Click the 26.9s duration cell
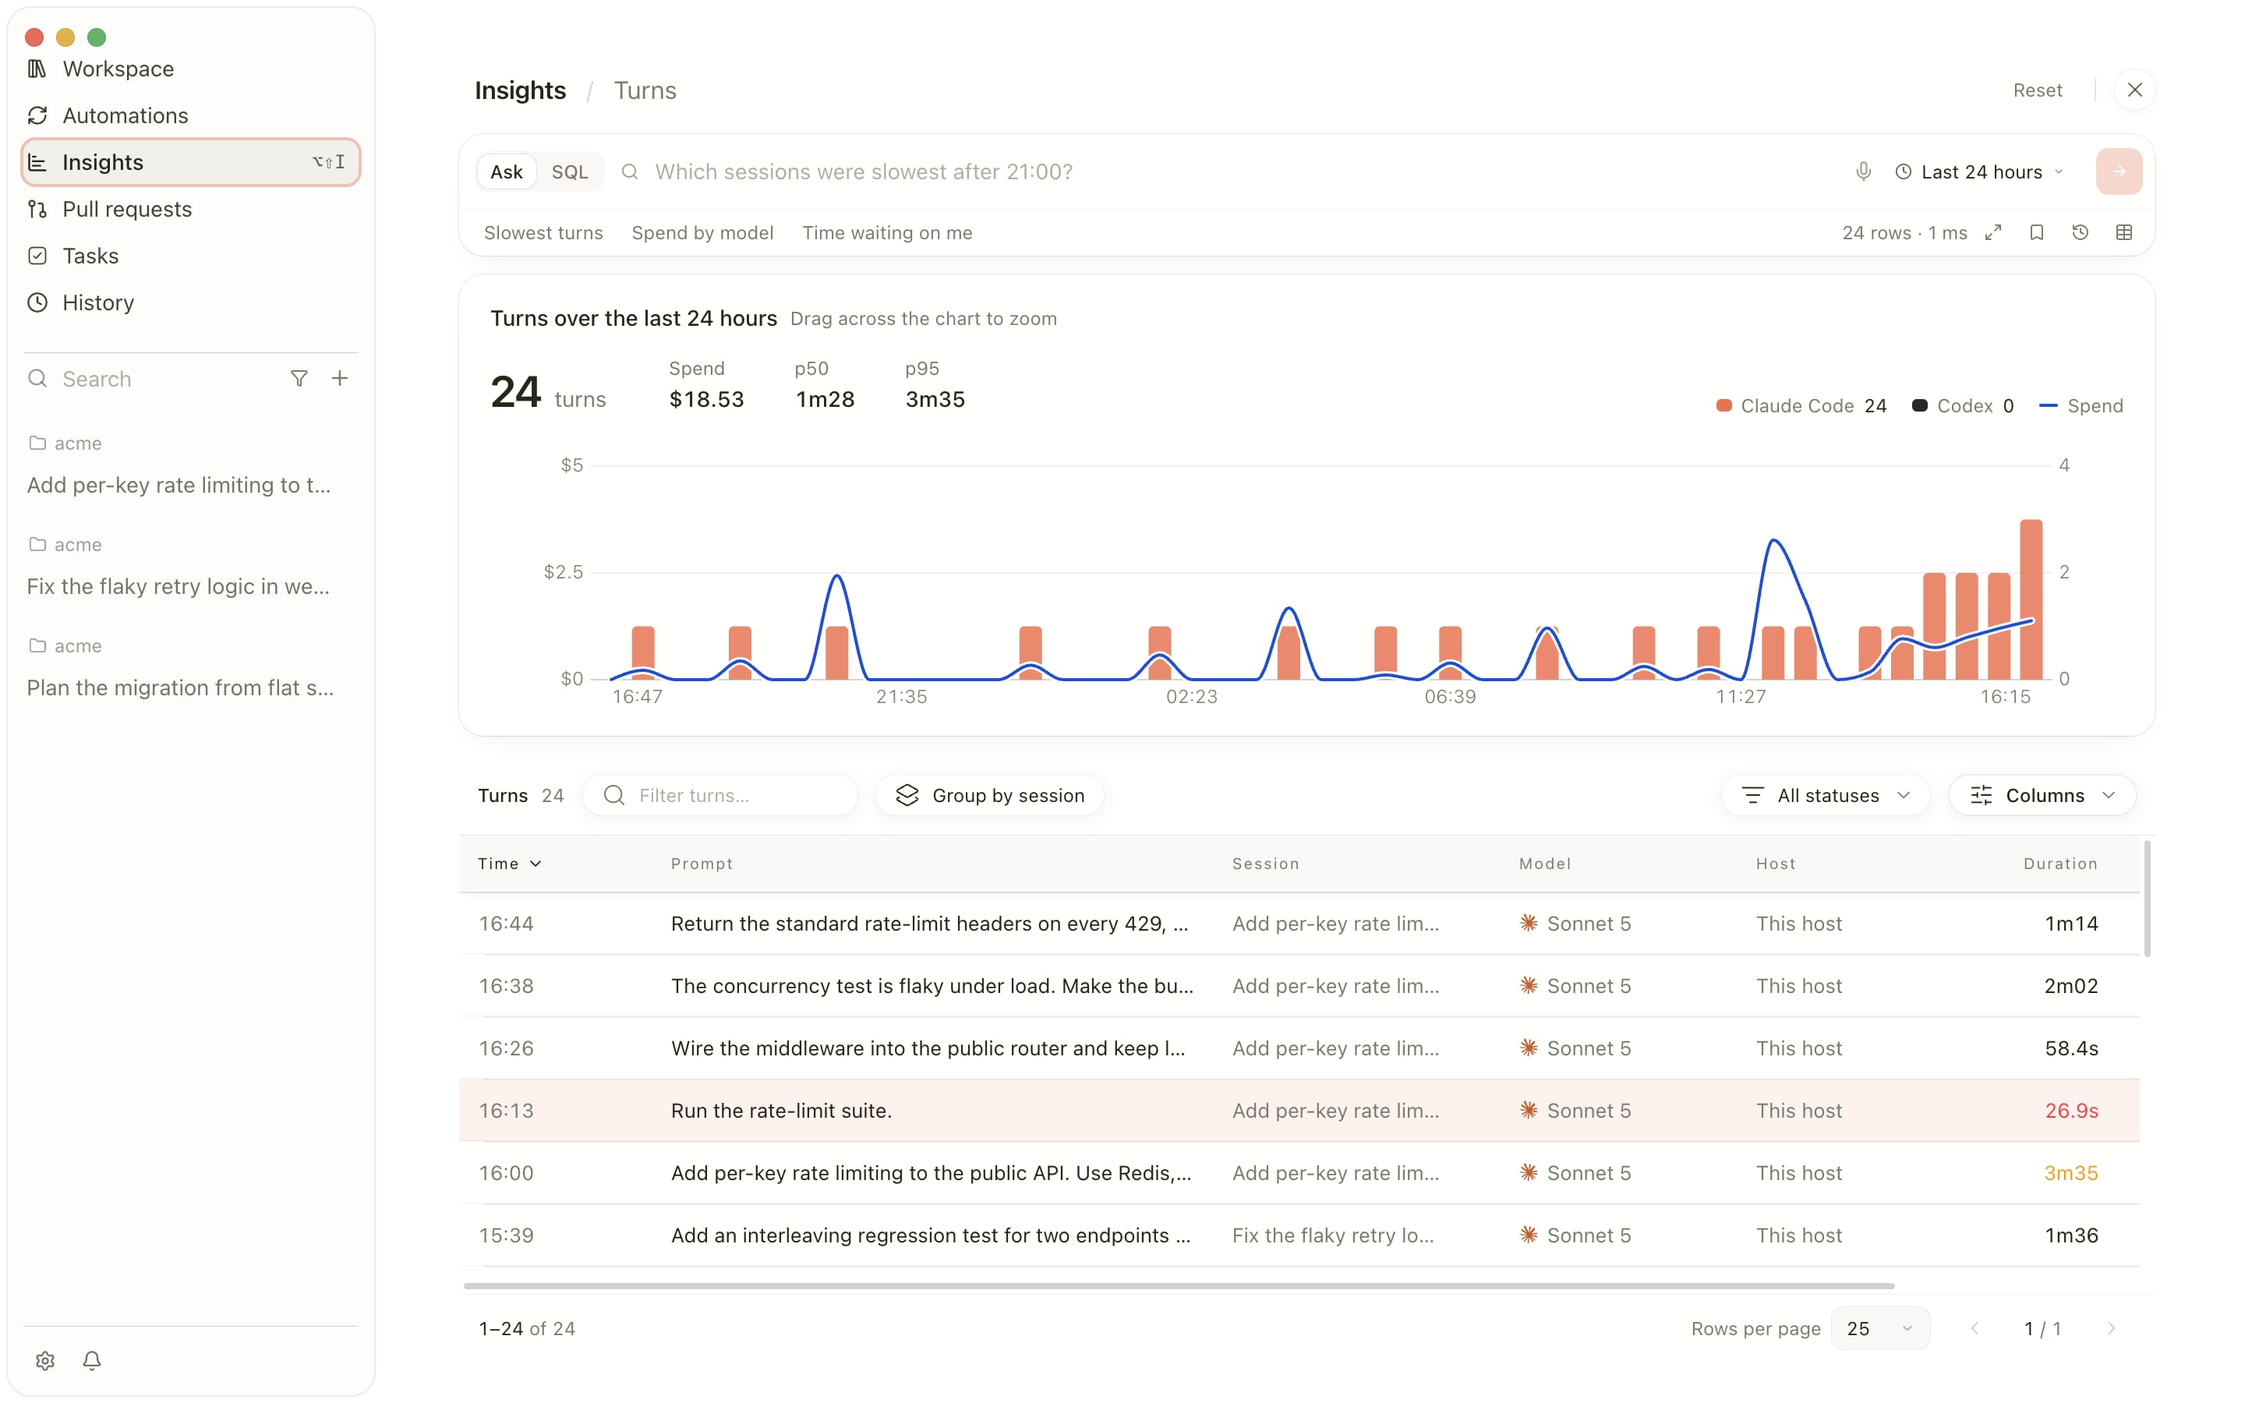The image size is (2245, 1403). (2070, 1111)
